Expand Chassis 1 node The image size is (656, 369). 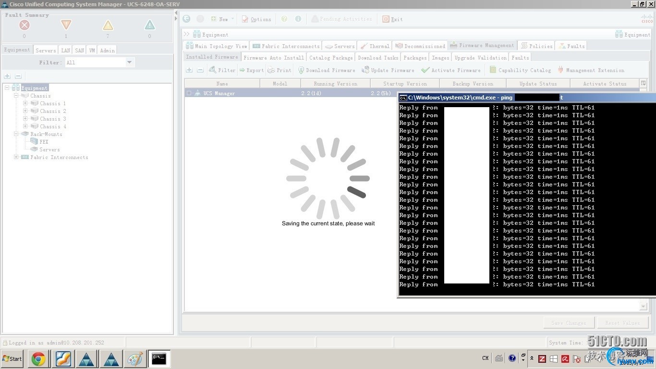25,103
